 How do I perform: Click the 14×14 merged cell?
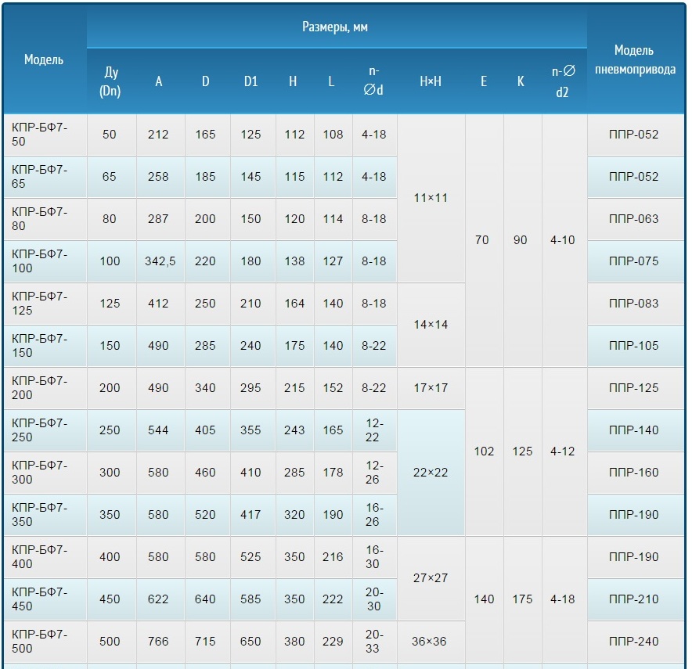coord(431,325)
